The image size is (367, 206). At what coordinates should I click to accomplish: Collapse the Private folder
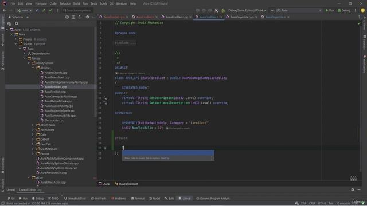(24, 58)
